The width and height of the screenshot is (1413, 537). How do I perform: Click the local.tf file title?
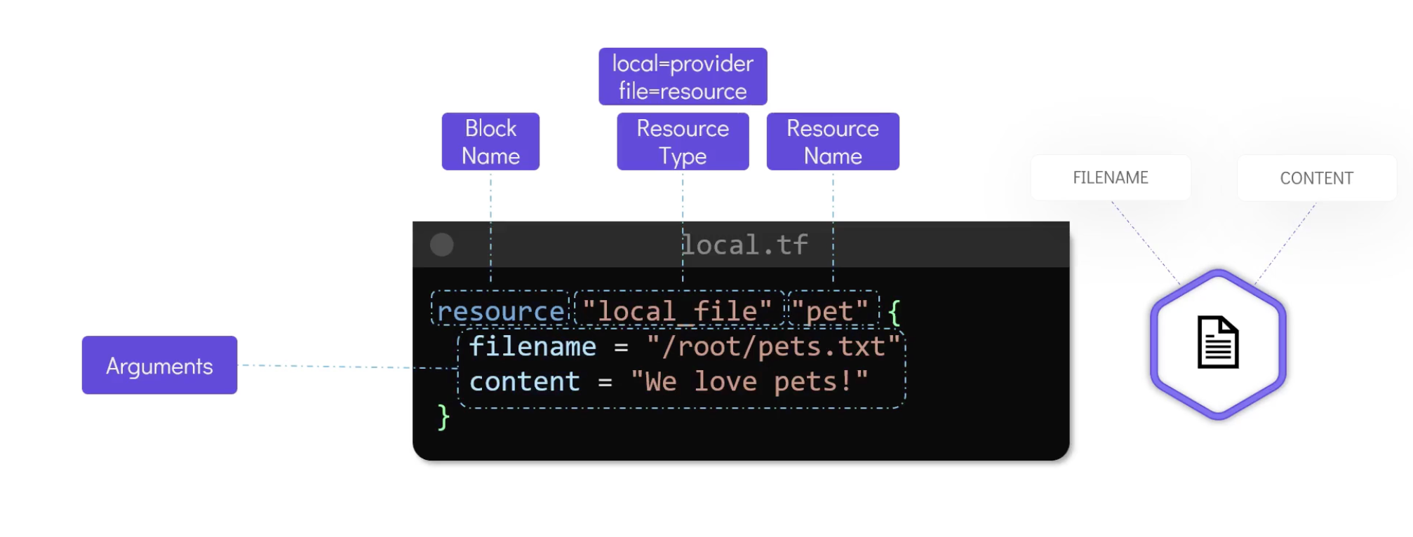point(744,245)
